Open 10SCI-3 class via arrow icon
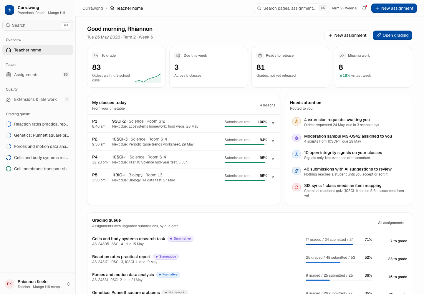 tap(273, 141)
